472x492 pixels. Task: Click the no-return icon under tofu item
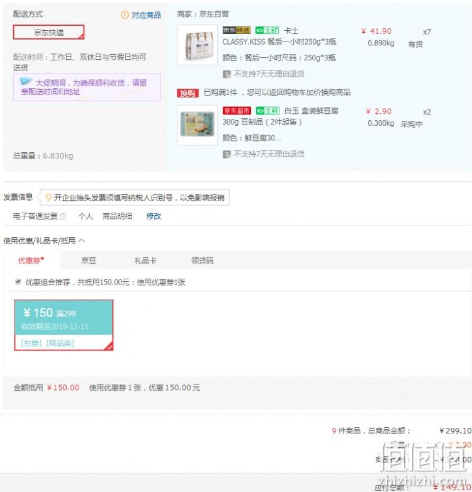coord(227,154)
